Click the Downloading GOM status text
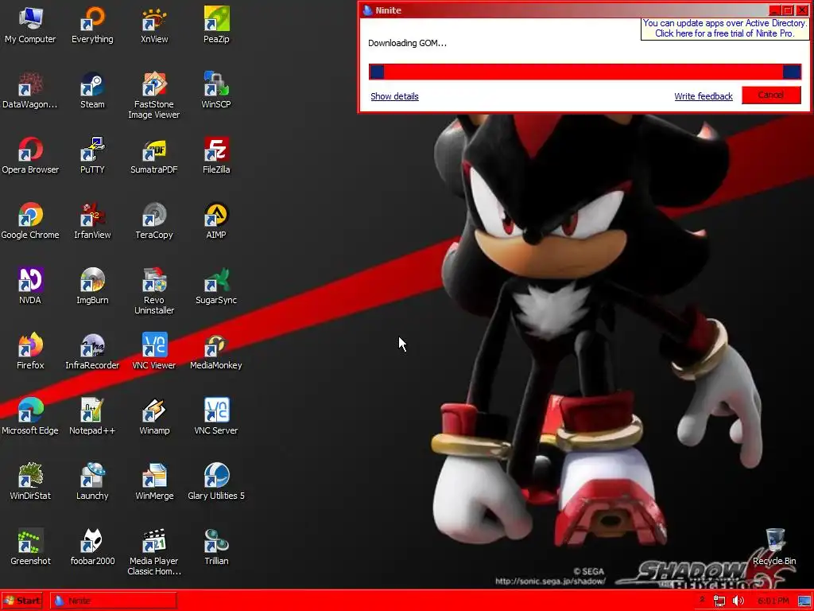 click(407, 43)
